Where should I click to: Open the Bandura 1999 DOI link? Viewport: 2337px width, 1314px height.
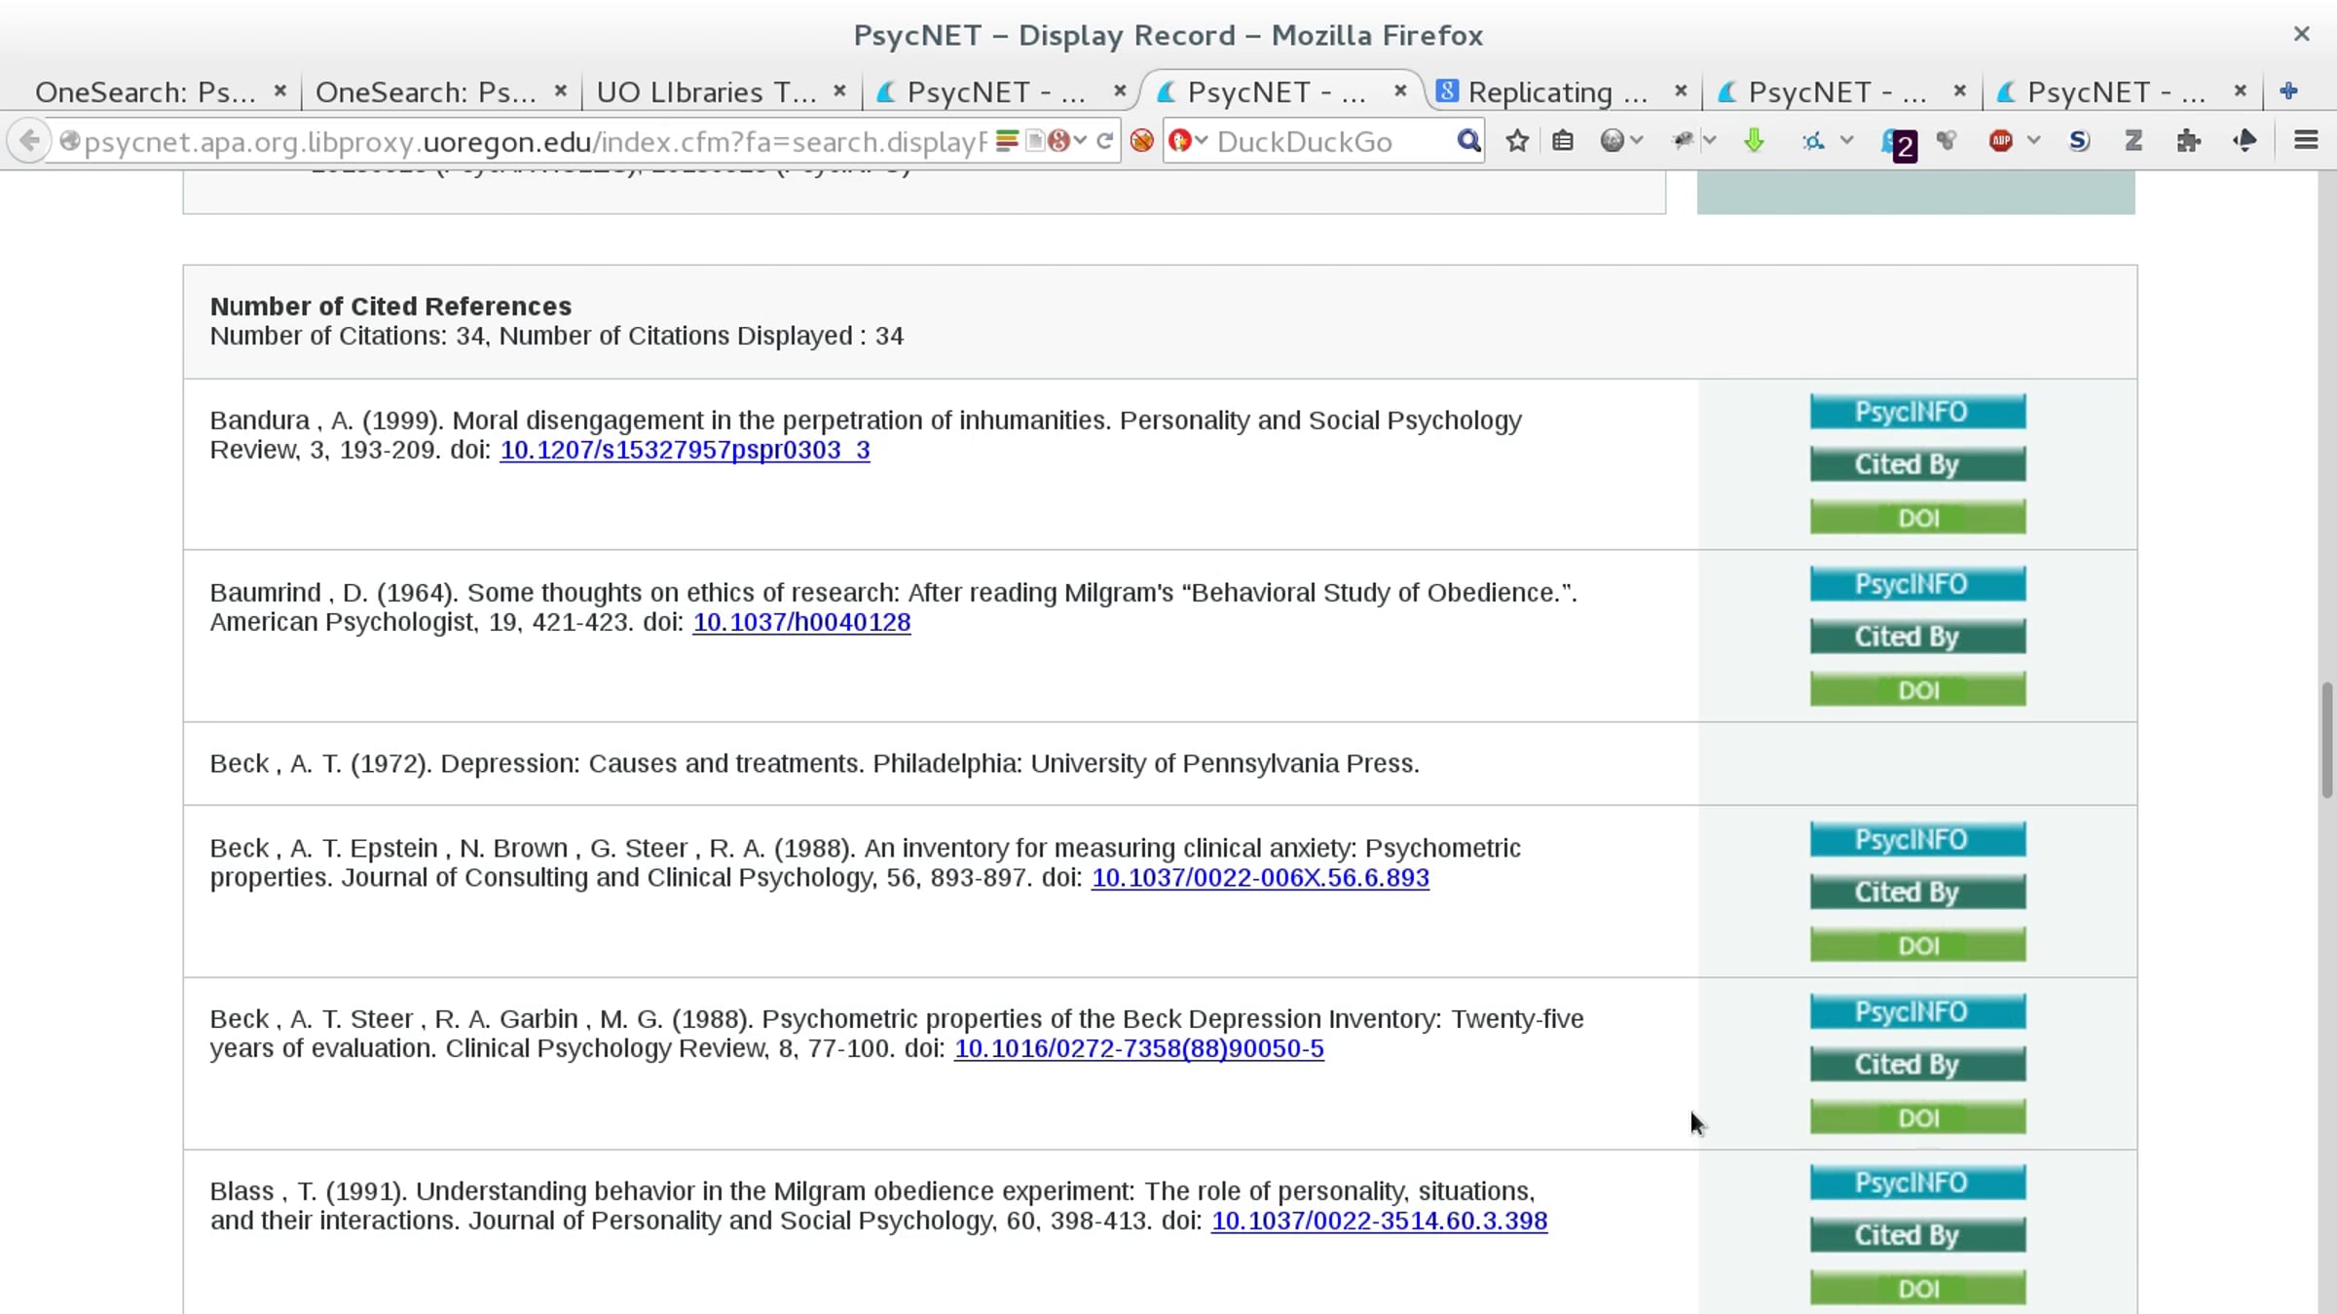(685, 451)
